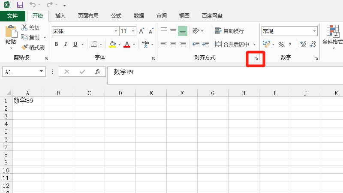Viewport: 343px width, 193px height.
Task: Expand the 粘贴 options arrow
Action: tap(11, 48)
